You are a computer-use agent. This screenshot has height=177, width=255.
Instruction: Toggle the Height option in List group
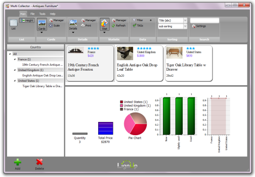click(27, 20)
